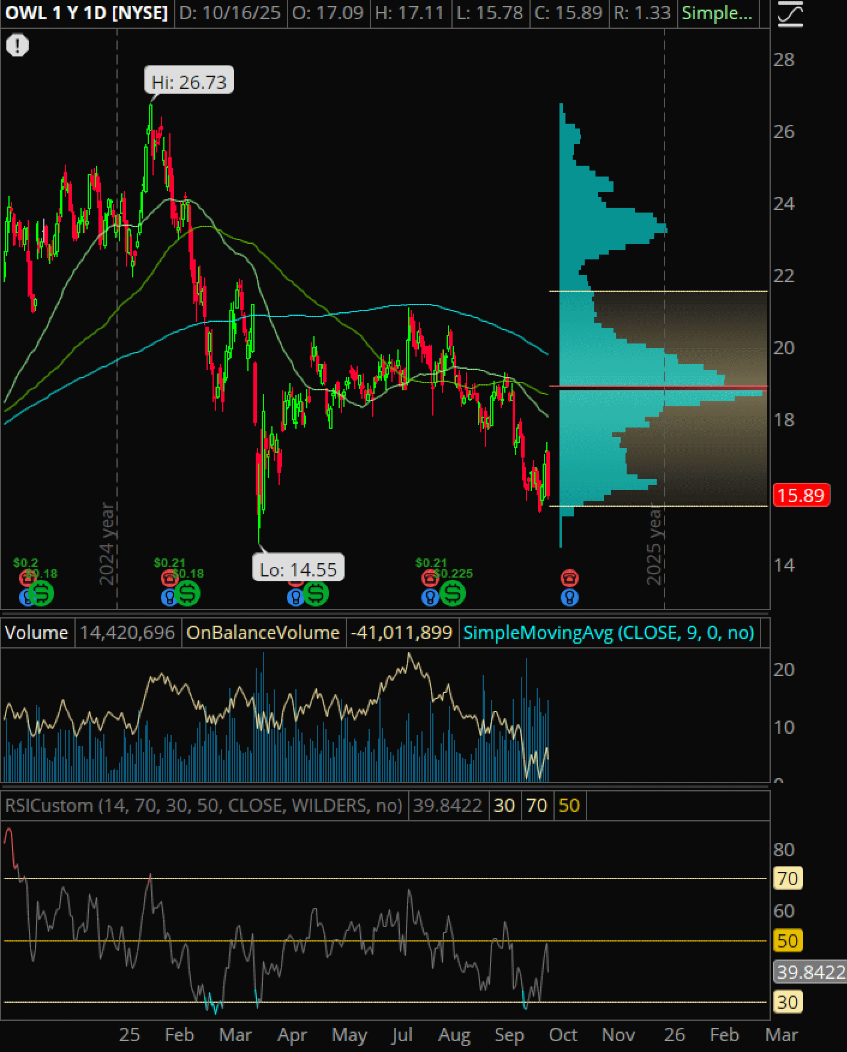The image size is (847, 1052).
Task: Click the "C: 15.89" close price readout
Action: click(568, 13)
